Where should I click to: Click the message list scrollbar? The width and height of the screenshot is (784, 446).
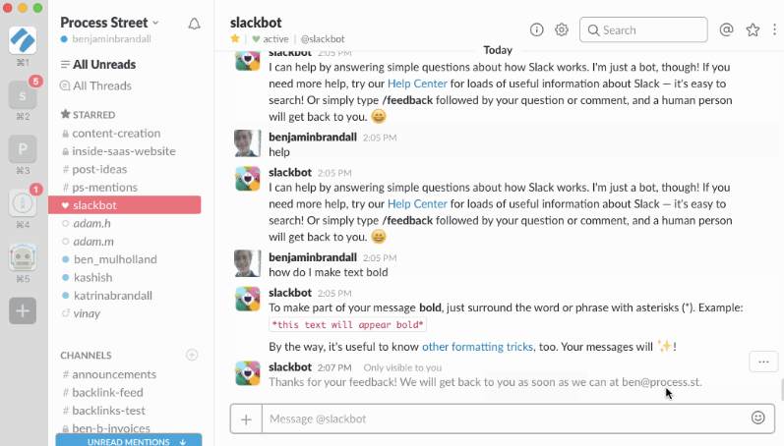pyautogui.click(x=781, y=390)
